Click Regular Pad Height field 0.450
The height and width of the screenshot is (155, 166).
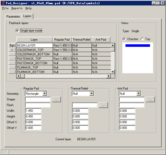pyautogui.click(x=33, y=116)
